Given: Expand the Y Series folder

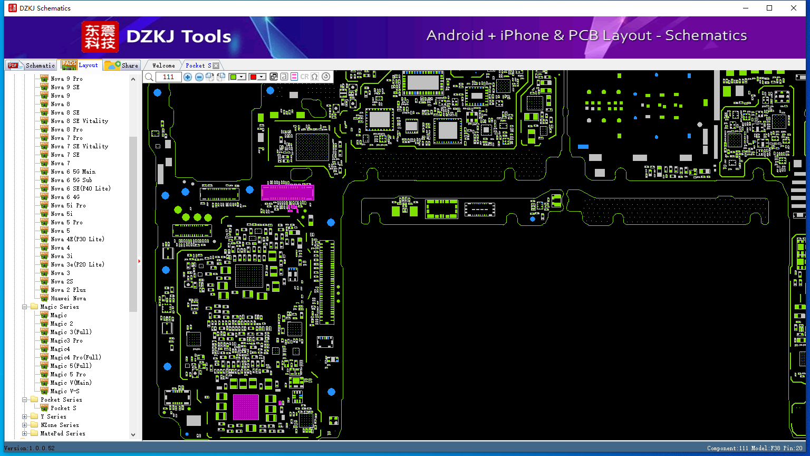Looking at the screenshot, I should [25, 416].
